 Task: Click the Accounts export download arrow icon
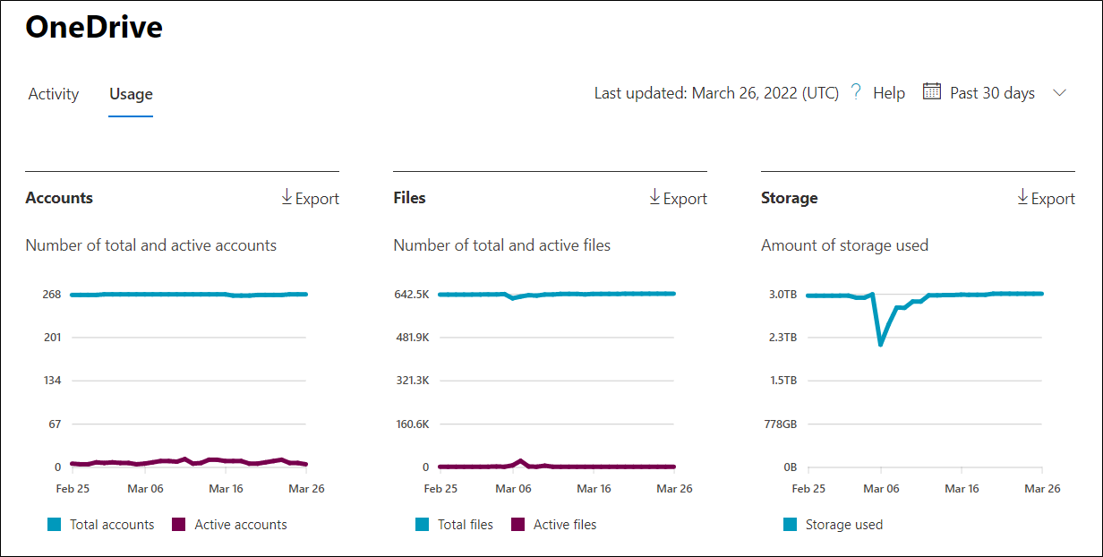(x=286, y=197)
